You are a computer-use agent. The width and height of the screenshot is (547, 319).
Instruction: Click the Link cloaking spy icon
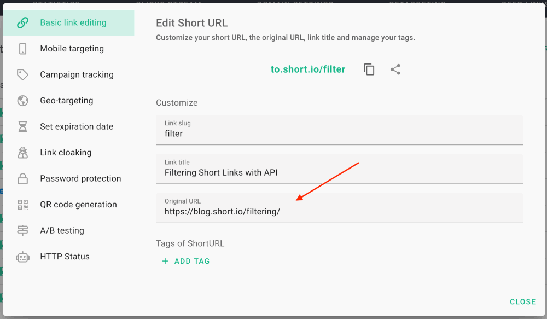pyautogui.click(x=22, y=153)
